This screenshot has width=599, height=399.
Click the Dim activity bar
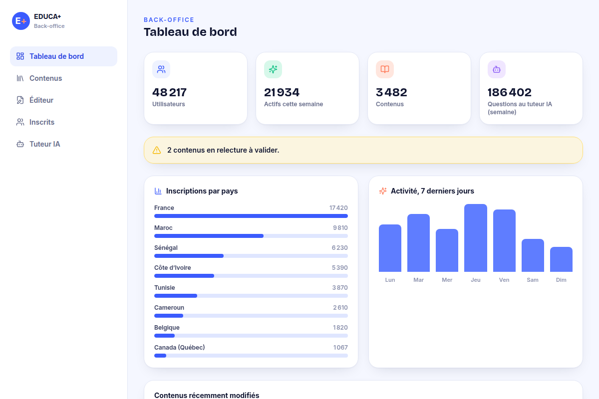561,259
